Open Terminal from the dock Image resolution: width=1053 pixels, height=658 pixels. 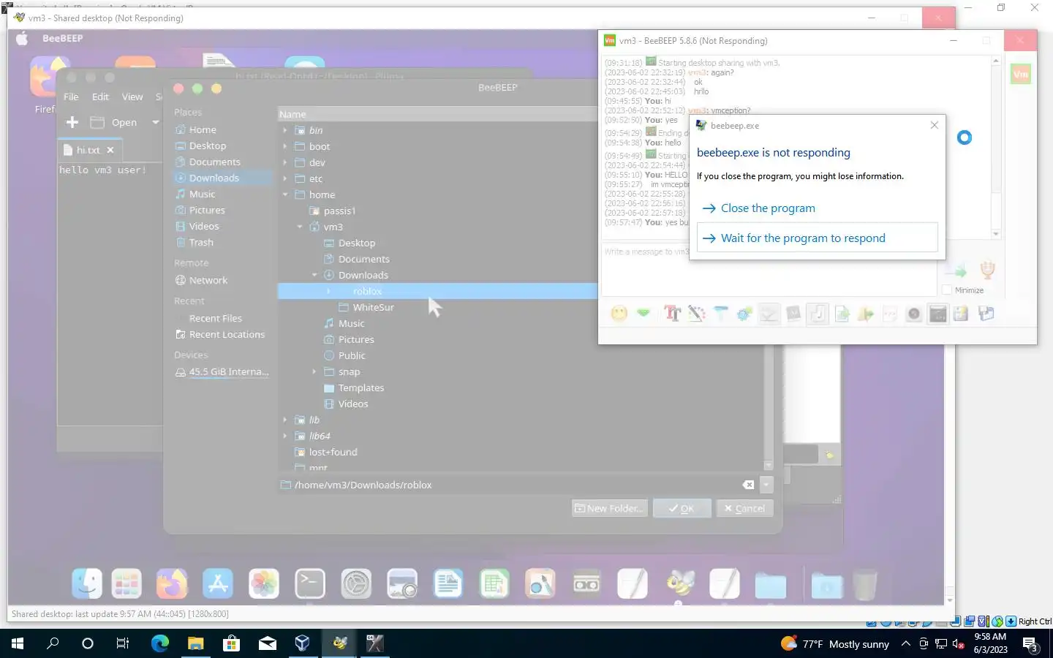point(310,583)
